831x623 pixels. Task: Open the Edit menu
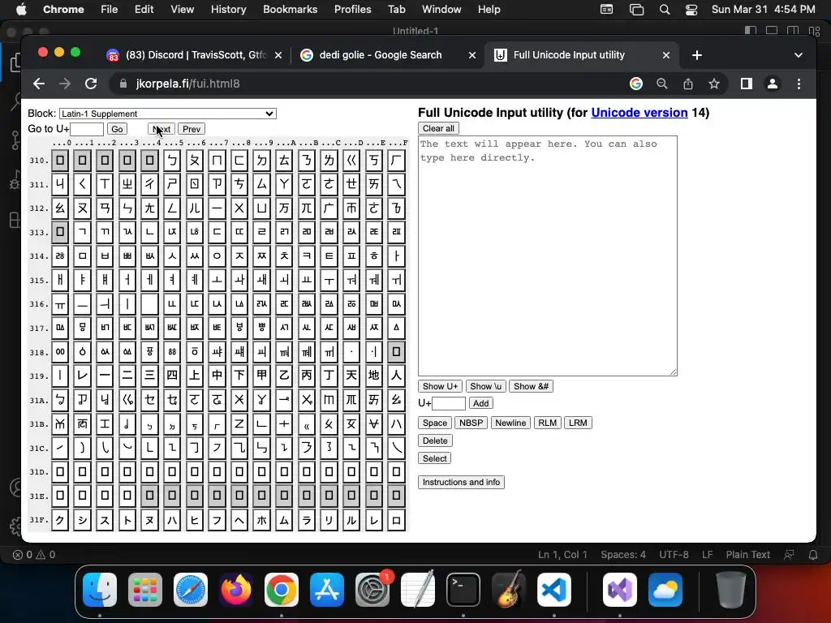[144, 9]
